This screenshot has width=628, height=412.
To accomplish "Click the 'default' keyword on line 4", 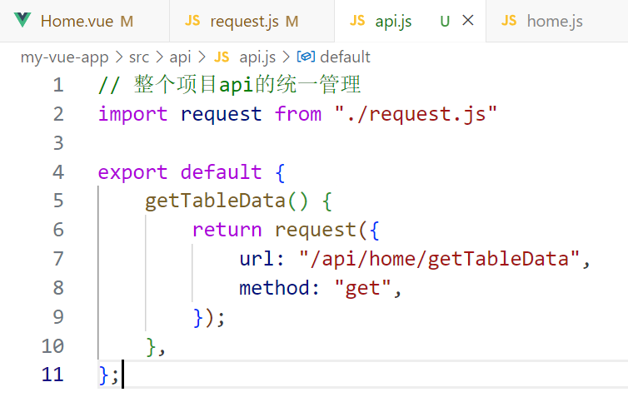I will coord(221,171).
